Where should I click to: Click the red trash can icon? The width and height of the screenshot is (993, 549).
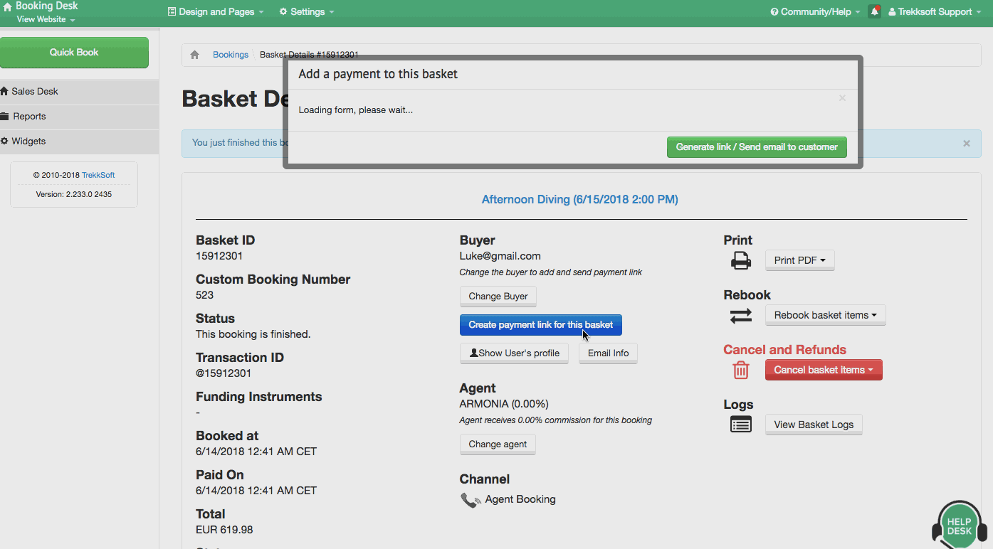click(x=740, y=371)
